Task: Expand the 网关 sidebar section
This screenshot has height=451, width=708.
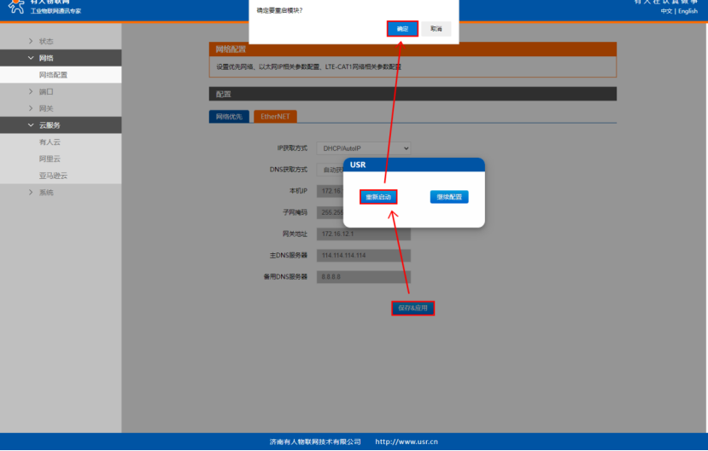Action: point(45,108)
